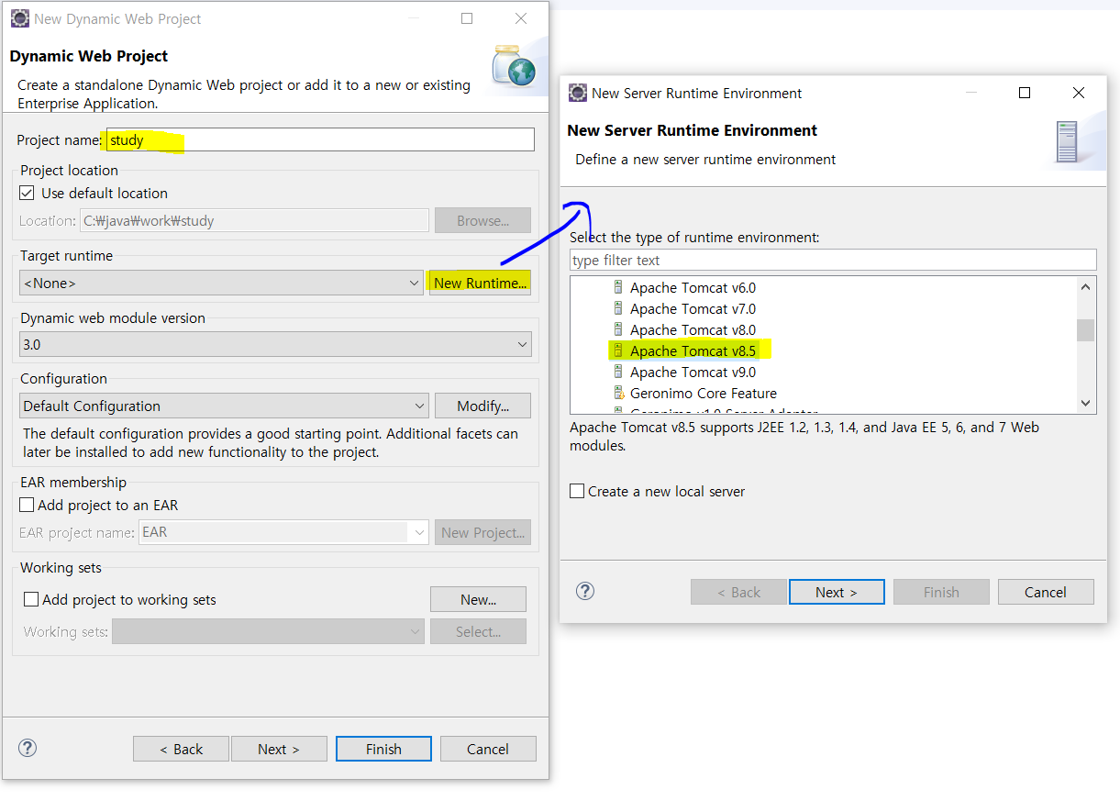Click the help icon in Server Runtime dialog
This screenshot has height=801, width=1120.
click(585, 591)
